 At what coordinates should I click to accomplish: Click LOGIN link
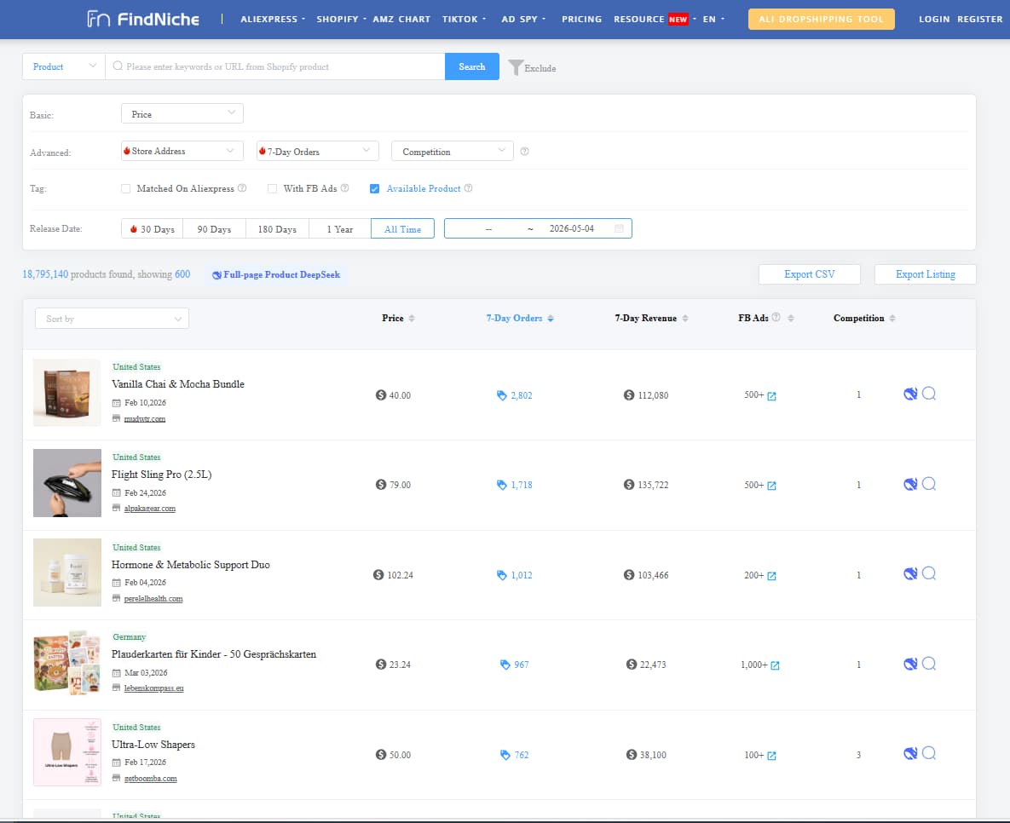[934, 20]
